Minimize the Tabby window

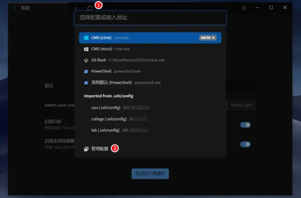(x=257, y=8)
